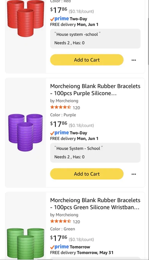View the red bracelets product image
The image size is (149, 260).
[25, 18]
